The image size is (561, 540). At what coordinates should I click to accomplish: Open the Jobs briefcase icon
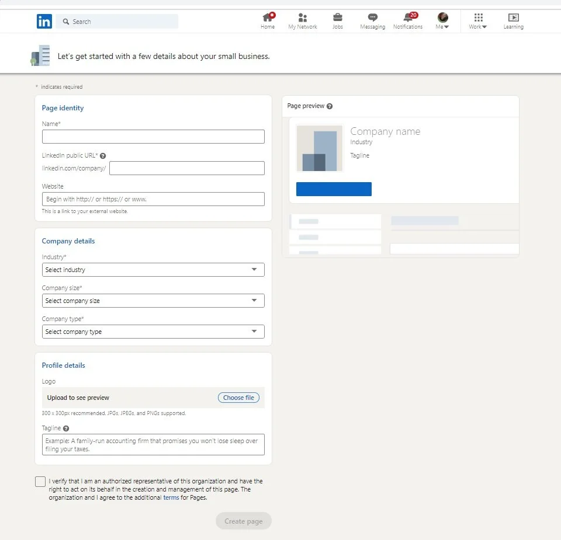pos(337,17)
